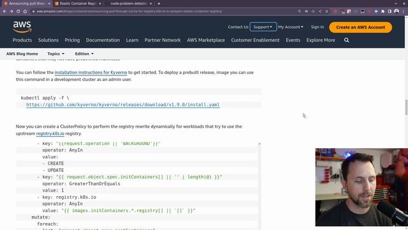This screenshot has width=408, height=230.
Task: Open the browser three-dot menu
Action: 404,11
